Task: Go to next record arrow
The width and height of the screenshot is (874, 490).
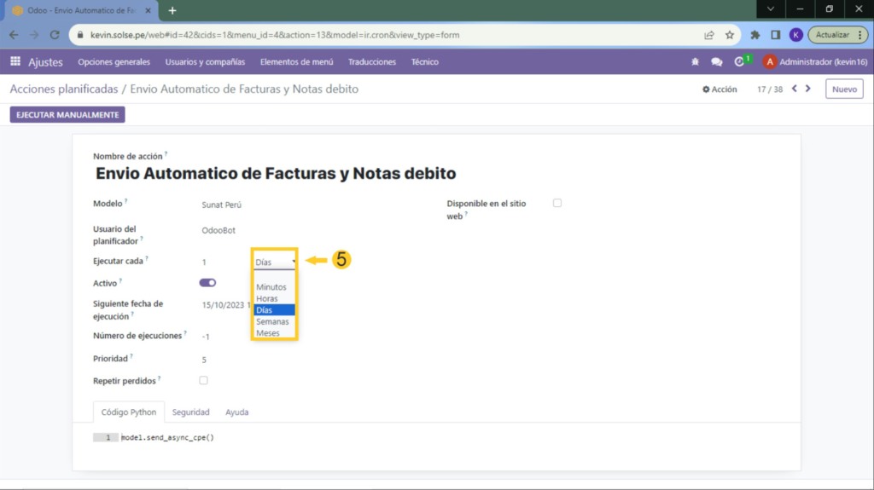Action: click(808, 89)
